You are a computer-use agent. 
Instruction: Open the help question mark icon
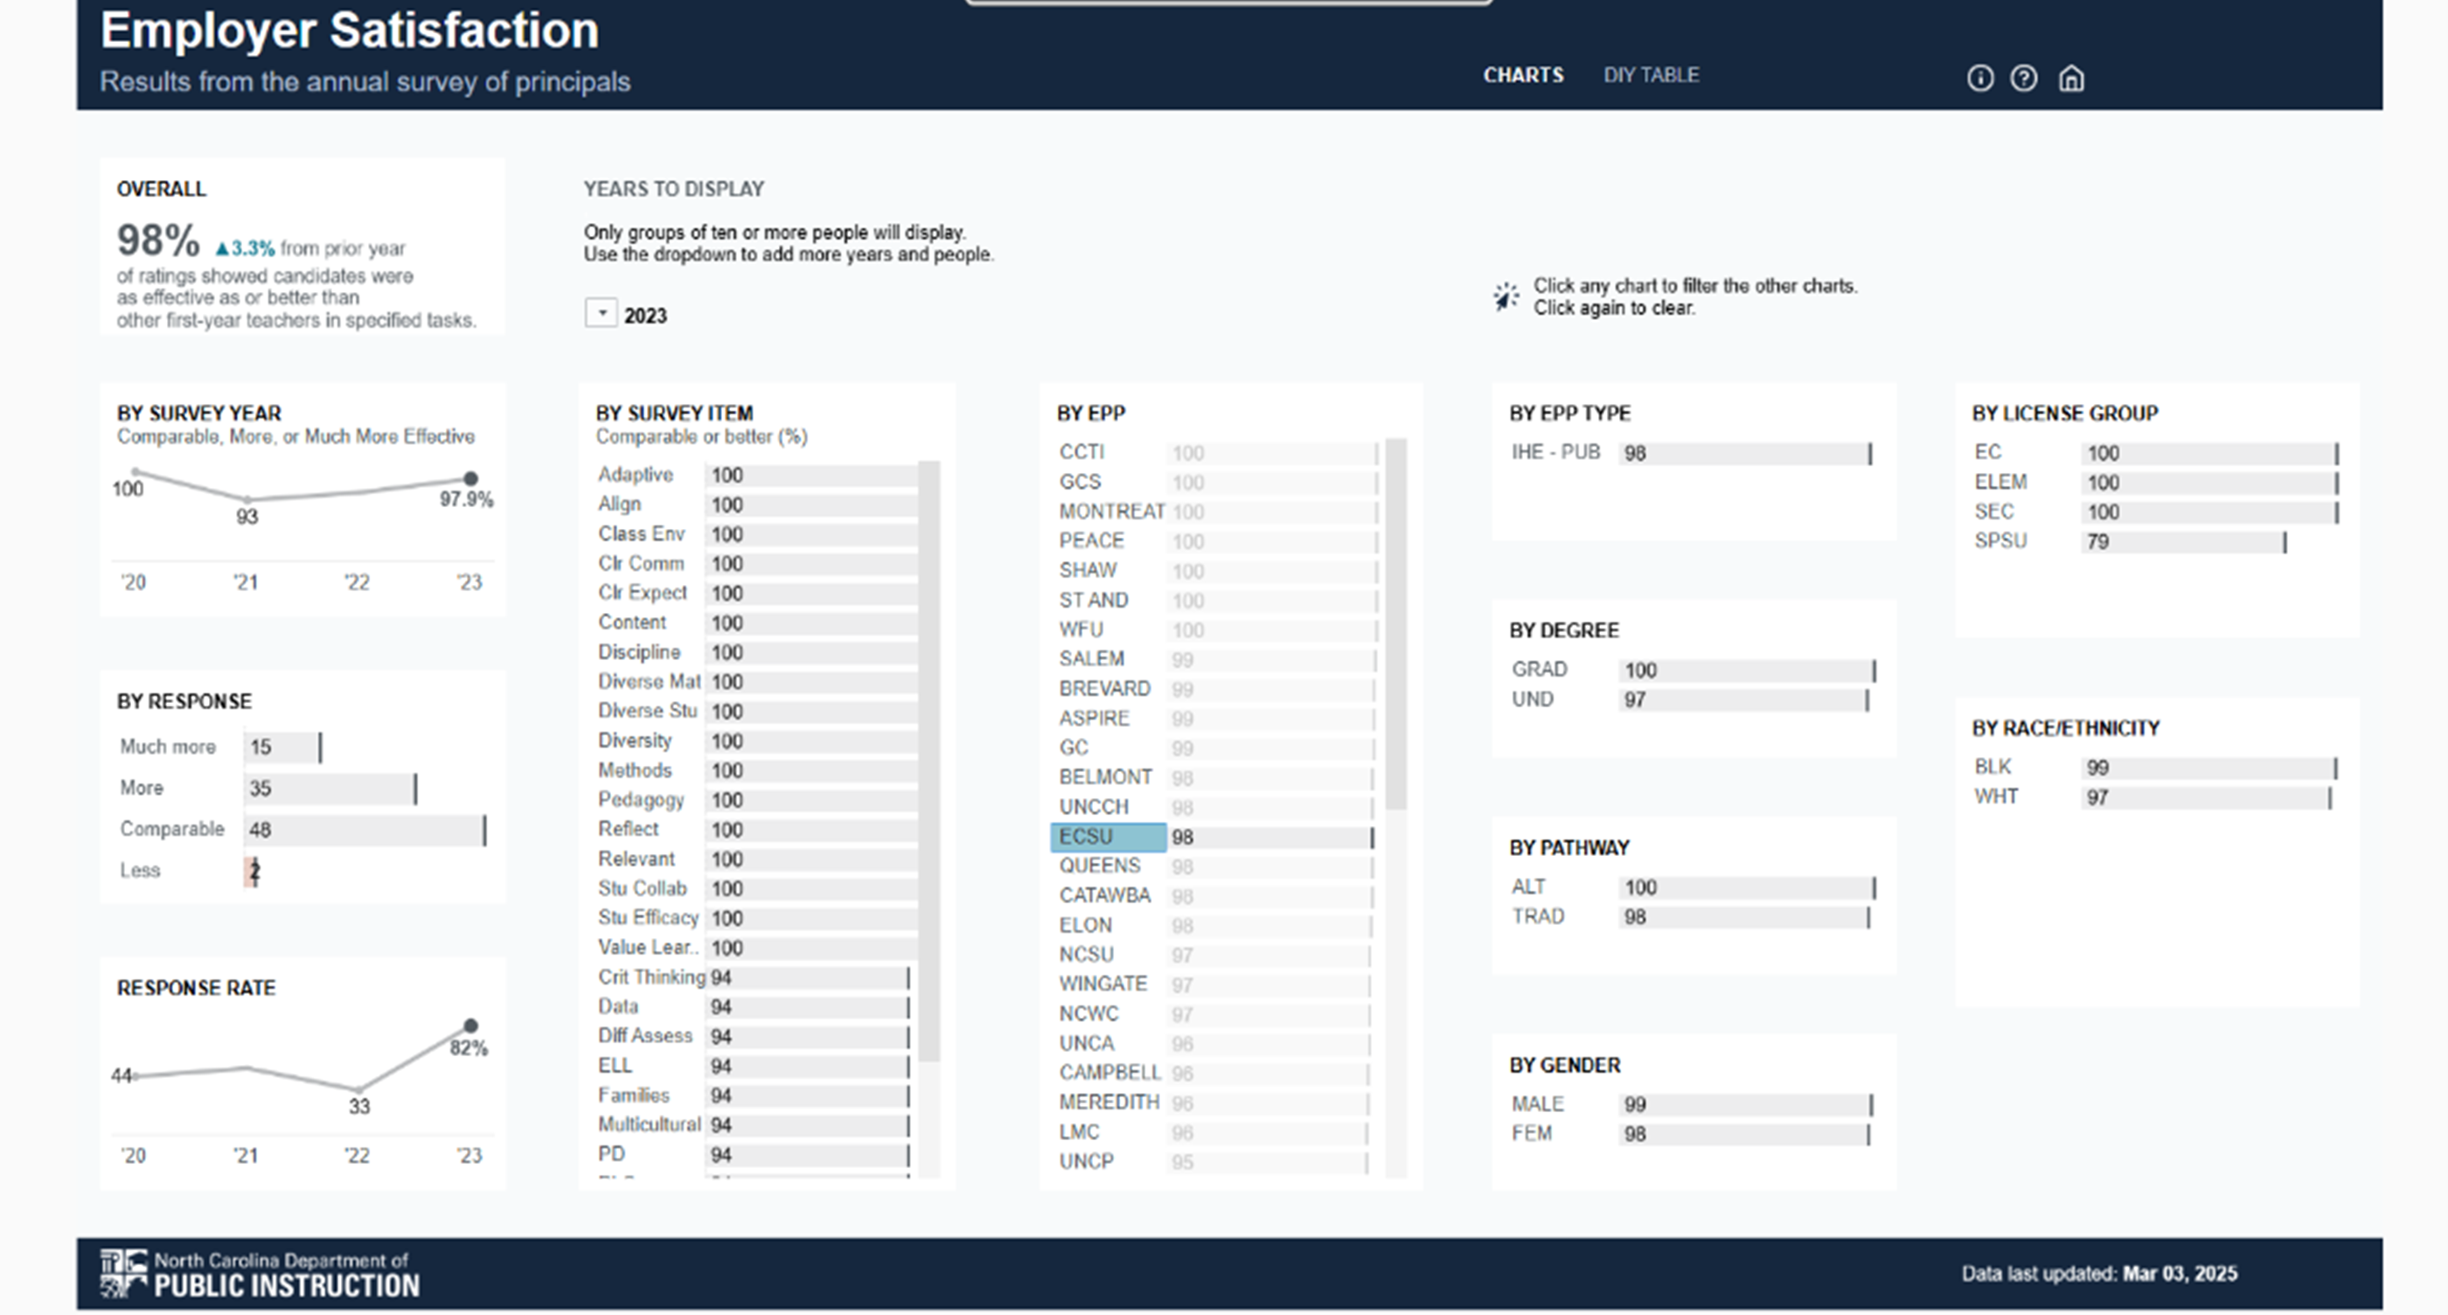[x=2023, y=78]
